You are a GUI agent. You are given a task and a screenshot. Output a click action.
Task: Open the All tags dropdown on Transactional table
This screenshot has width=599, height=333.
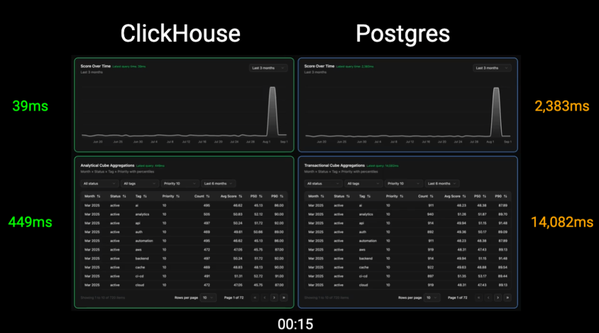pyautogui.click(x=363, y=183)
